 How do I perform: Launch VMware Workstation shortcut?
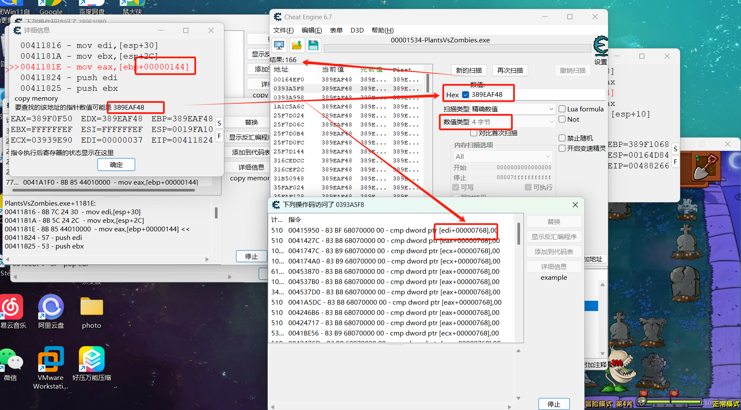tap(51, 359)
